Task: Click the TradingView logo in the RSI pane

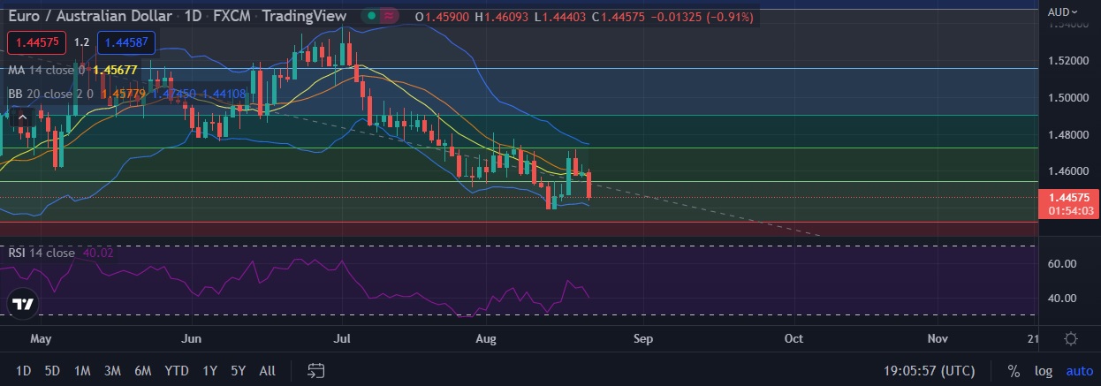Action: 23,304
